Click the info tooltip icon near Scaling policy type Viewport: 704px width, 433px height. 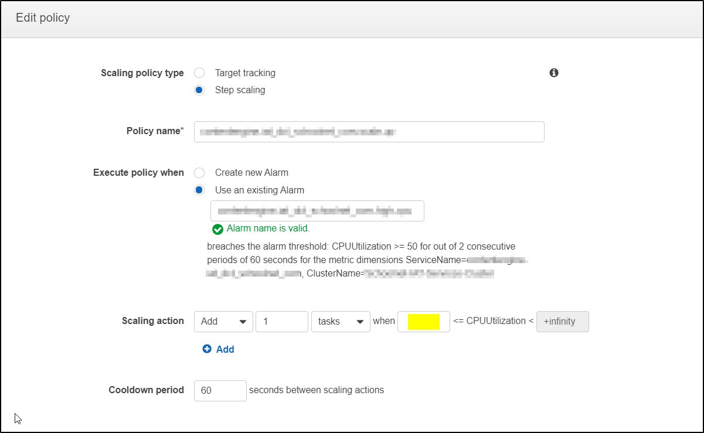click(x=553, y=73)
